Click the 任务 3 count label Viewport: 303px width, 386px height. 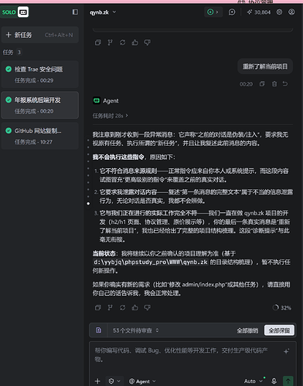point(12,52)
